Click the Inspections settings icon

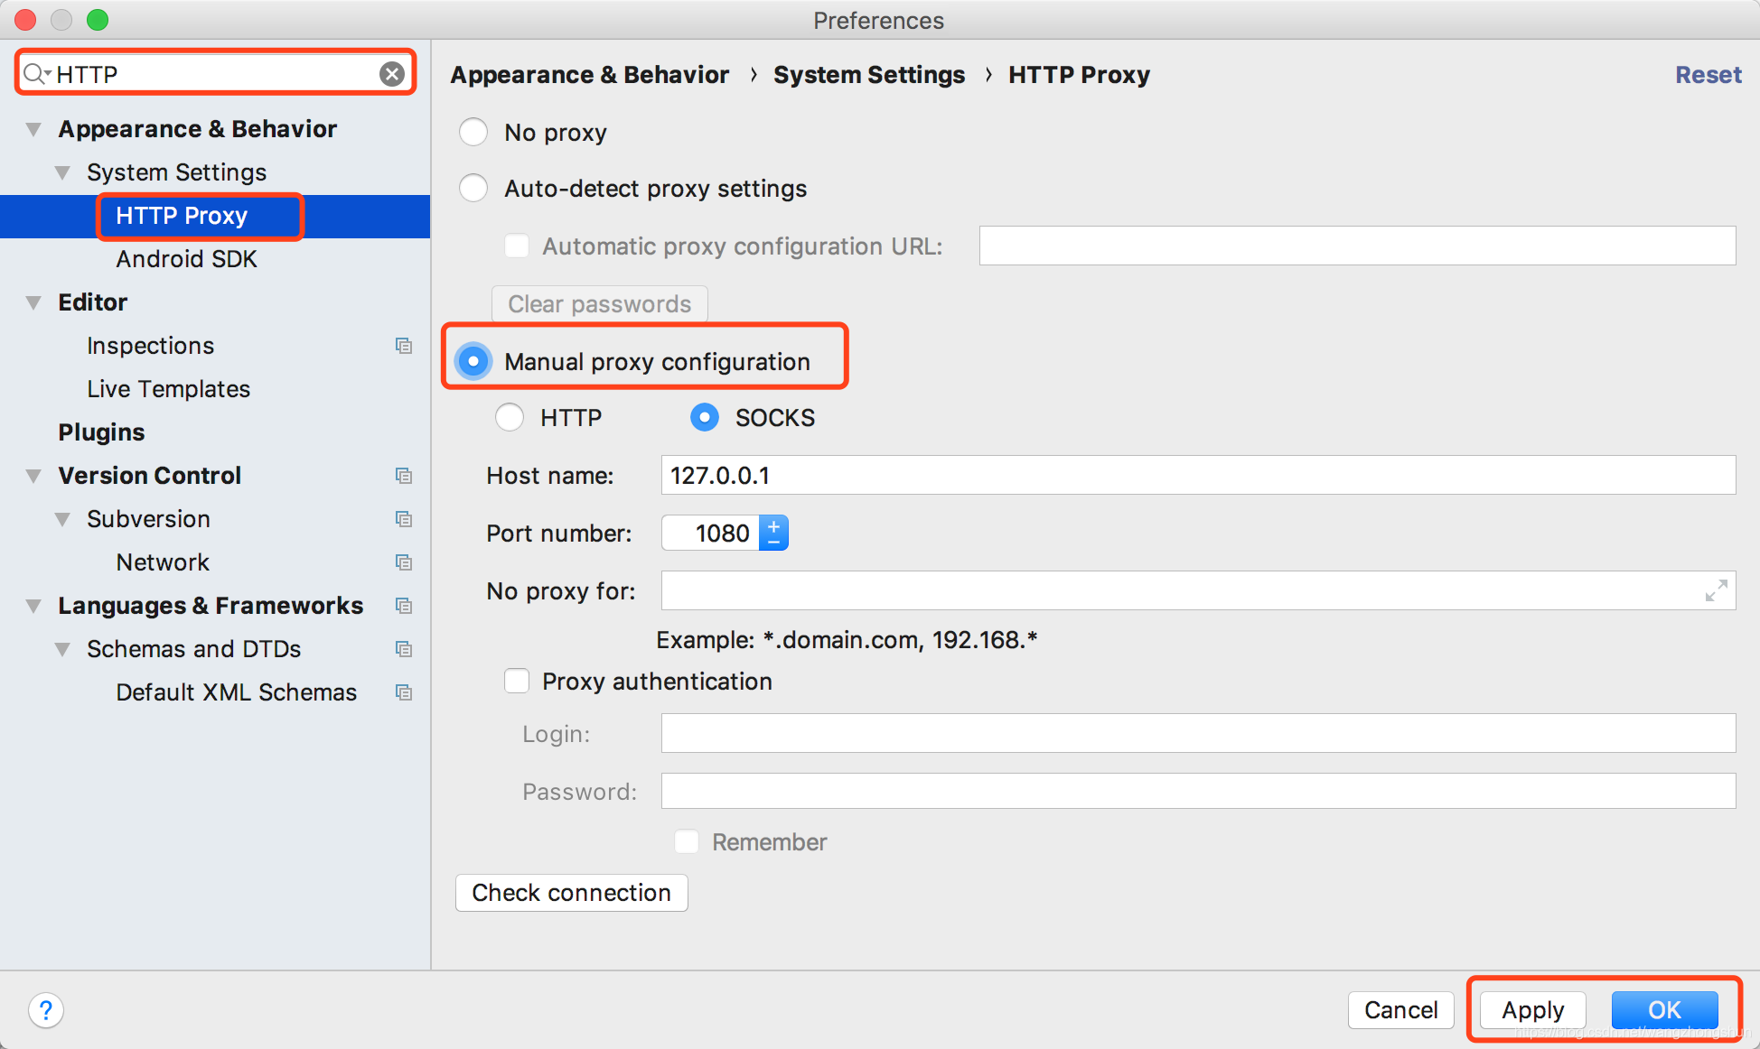(404, 346)
